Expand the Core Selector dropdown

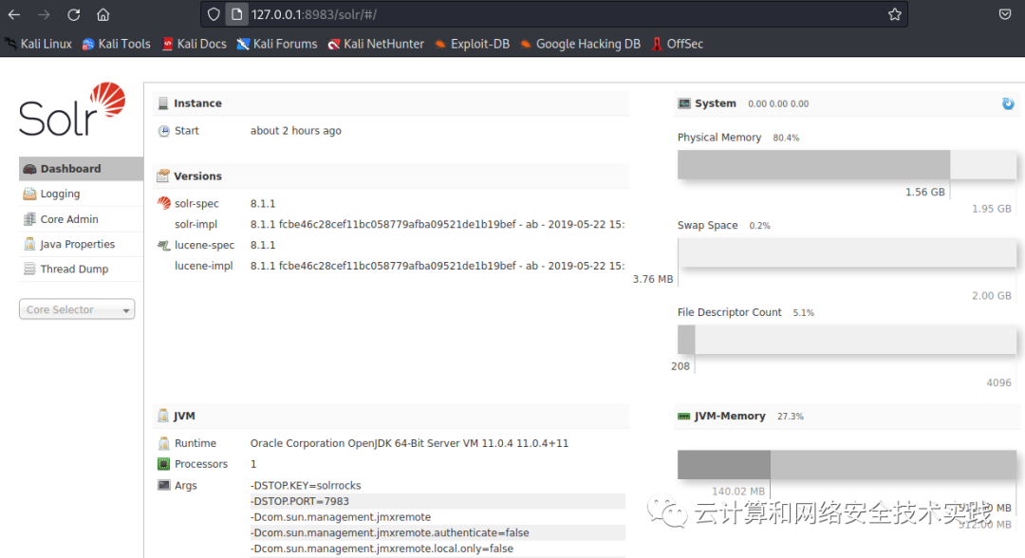click(77, 309)
